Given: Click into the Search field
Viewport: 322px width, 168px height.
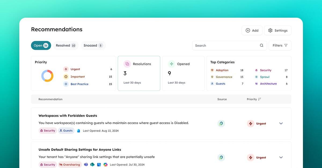Looking at the screenshot, I should 229,46.
